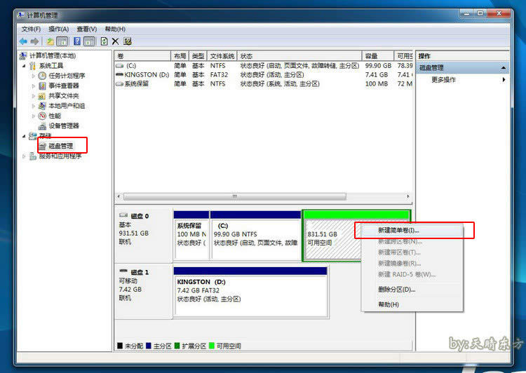
Task: Click the Back arrow toolbar icon
Action: (24, 41)
